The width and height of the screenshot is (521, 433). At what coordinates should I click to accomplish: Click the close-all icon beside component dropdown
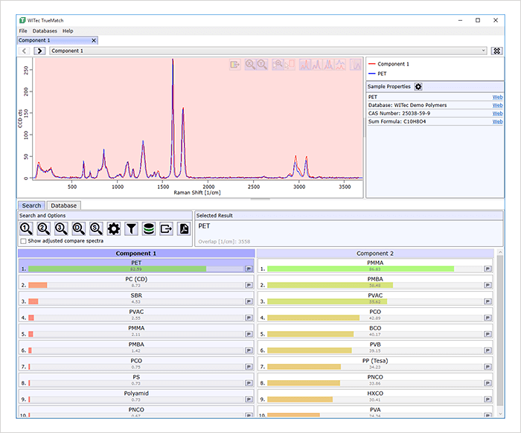pos(496,51)
